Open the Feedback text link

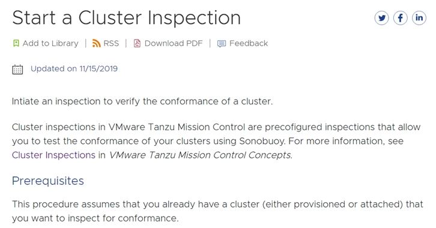tap(249, 43)
